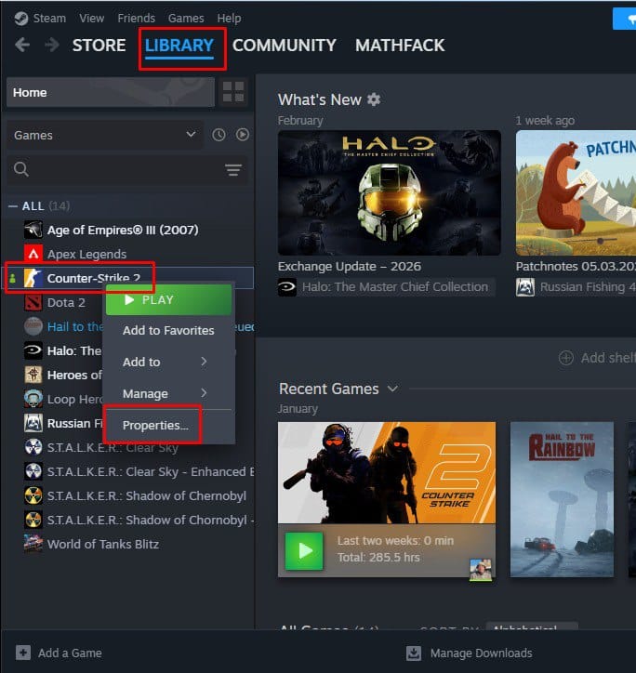Click Manage Downloads at bottom
The image size is (636, 673).
[x=480, y=653]
